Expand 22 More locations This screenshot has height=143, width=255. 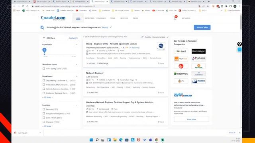[47, 126]
